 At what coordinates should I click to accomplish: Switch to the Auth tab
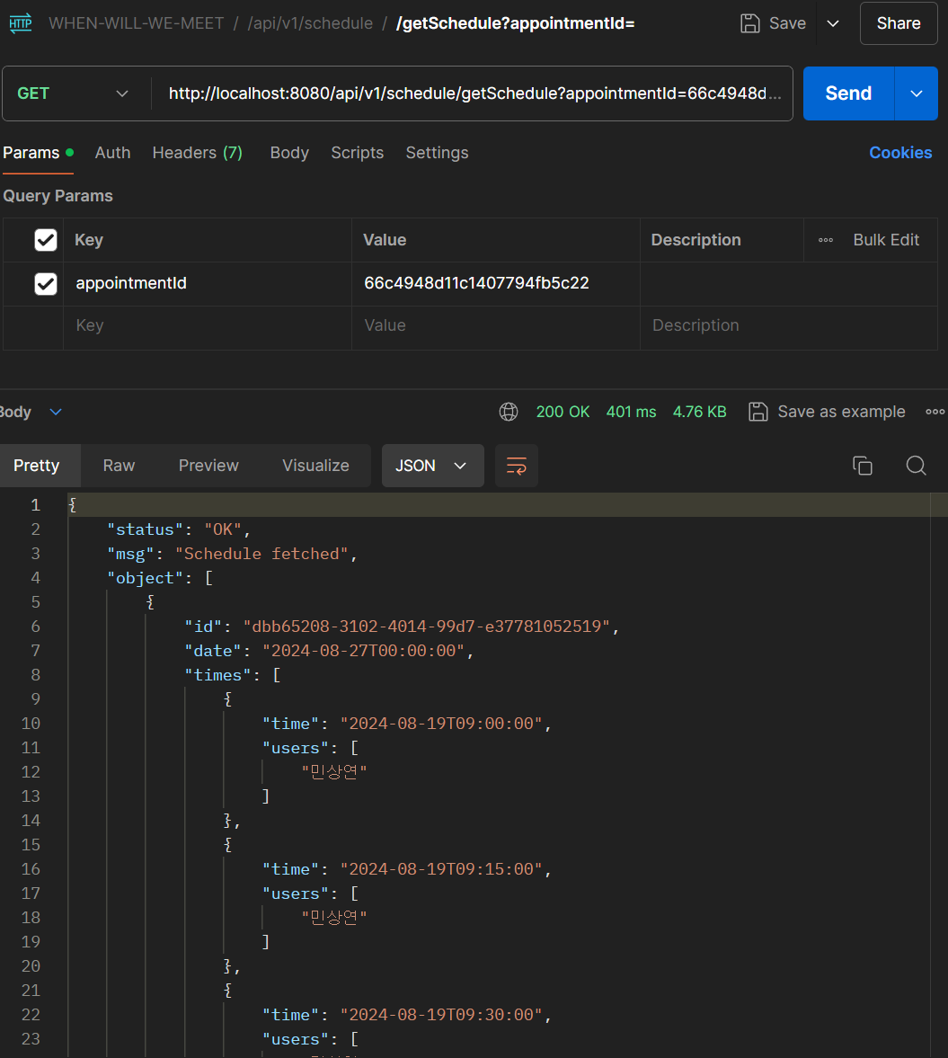112,153
